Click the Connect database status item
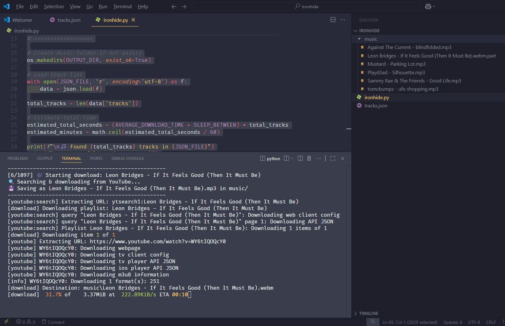The width and height of the screenshot is (505, 326). pyautogui.click(x=53, y=322)
